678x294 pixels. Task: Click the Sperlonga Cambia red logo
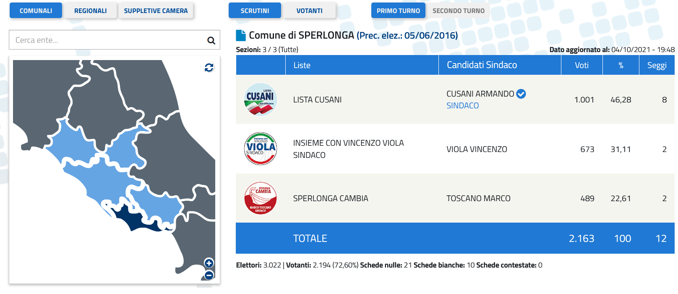[261, 198]
